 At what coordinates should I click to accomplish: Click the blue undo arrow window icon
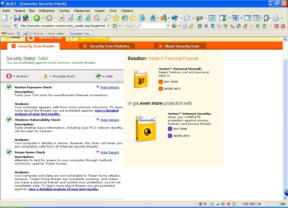point(235,18)
